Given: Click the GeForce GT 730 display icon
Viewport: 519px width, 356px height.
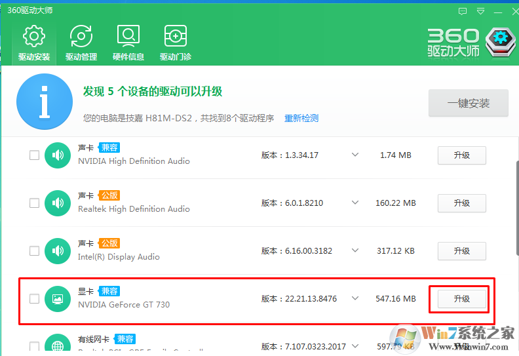Looking at the screenshot, I should click(58, 299).
